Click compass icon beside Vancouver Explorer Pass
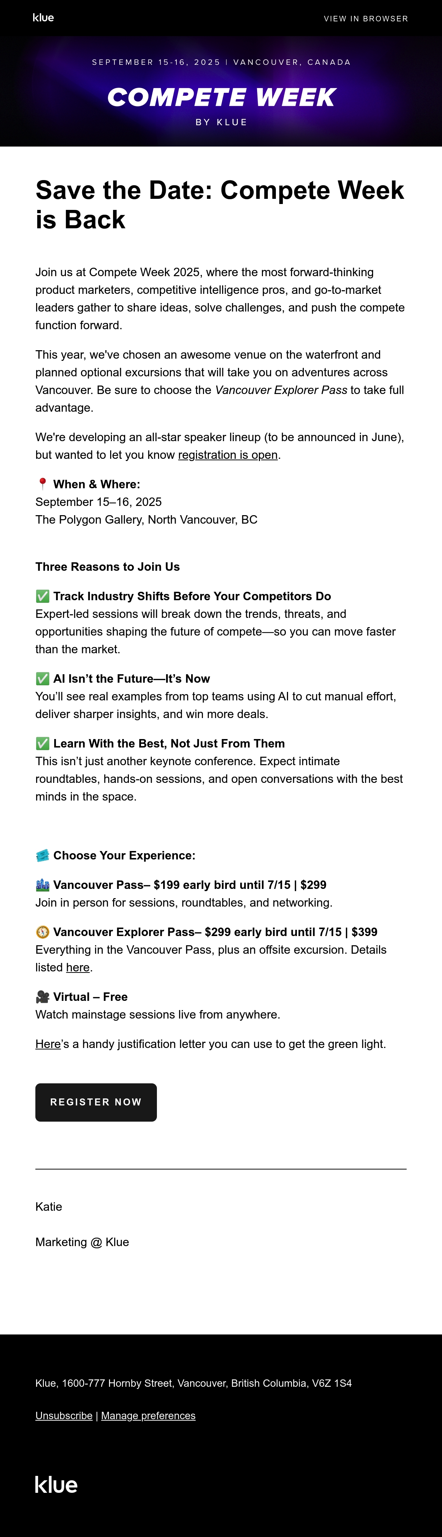The height and width of the screenshot is (1537, 442). pos(42,932)
